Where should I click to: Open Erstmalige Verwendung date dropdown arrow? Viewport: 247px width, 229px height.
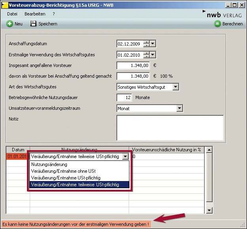click(x=153, y=55)
